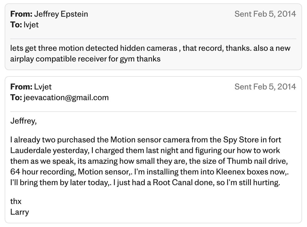The image size is (307, 227).
Task: Click the 'To:' label before jeevacation@gmail.com
Action: point(16,98)
